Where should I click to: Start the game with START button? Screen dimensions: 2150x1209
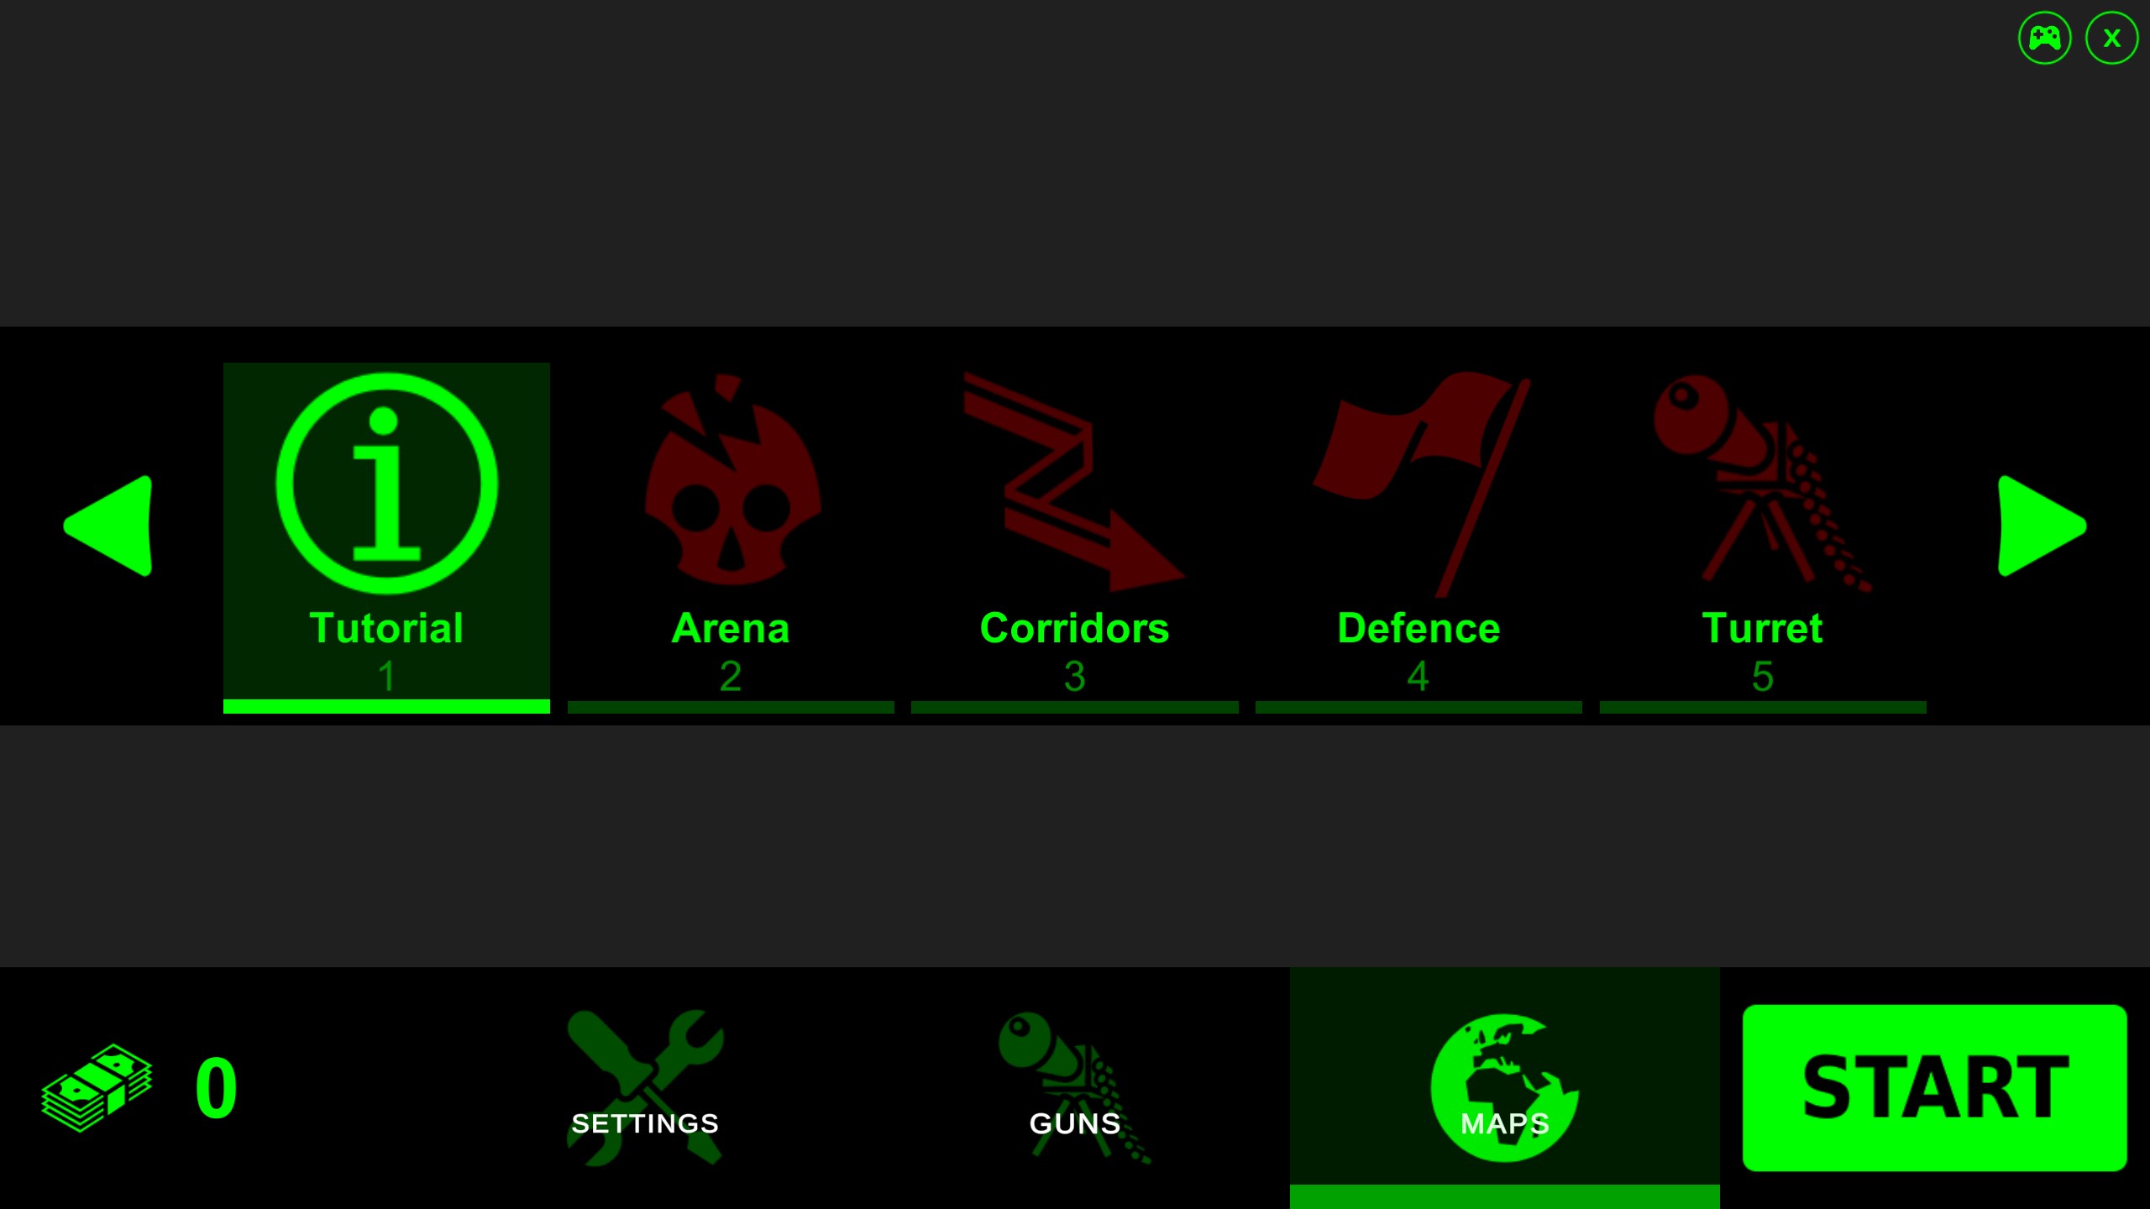point(1935,1087)
